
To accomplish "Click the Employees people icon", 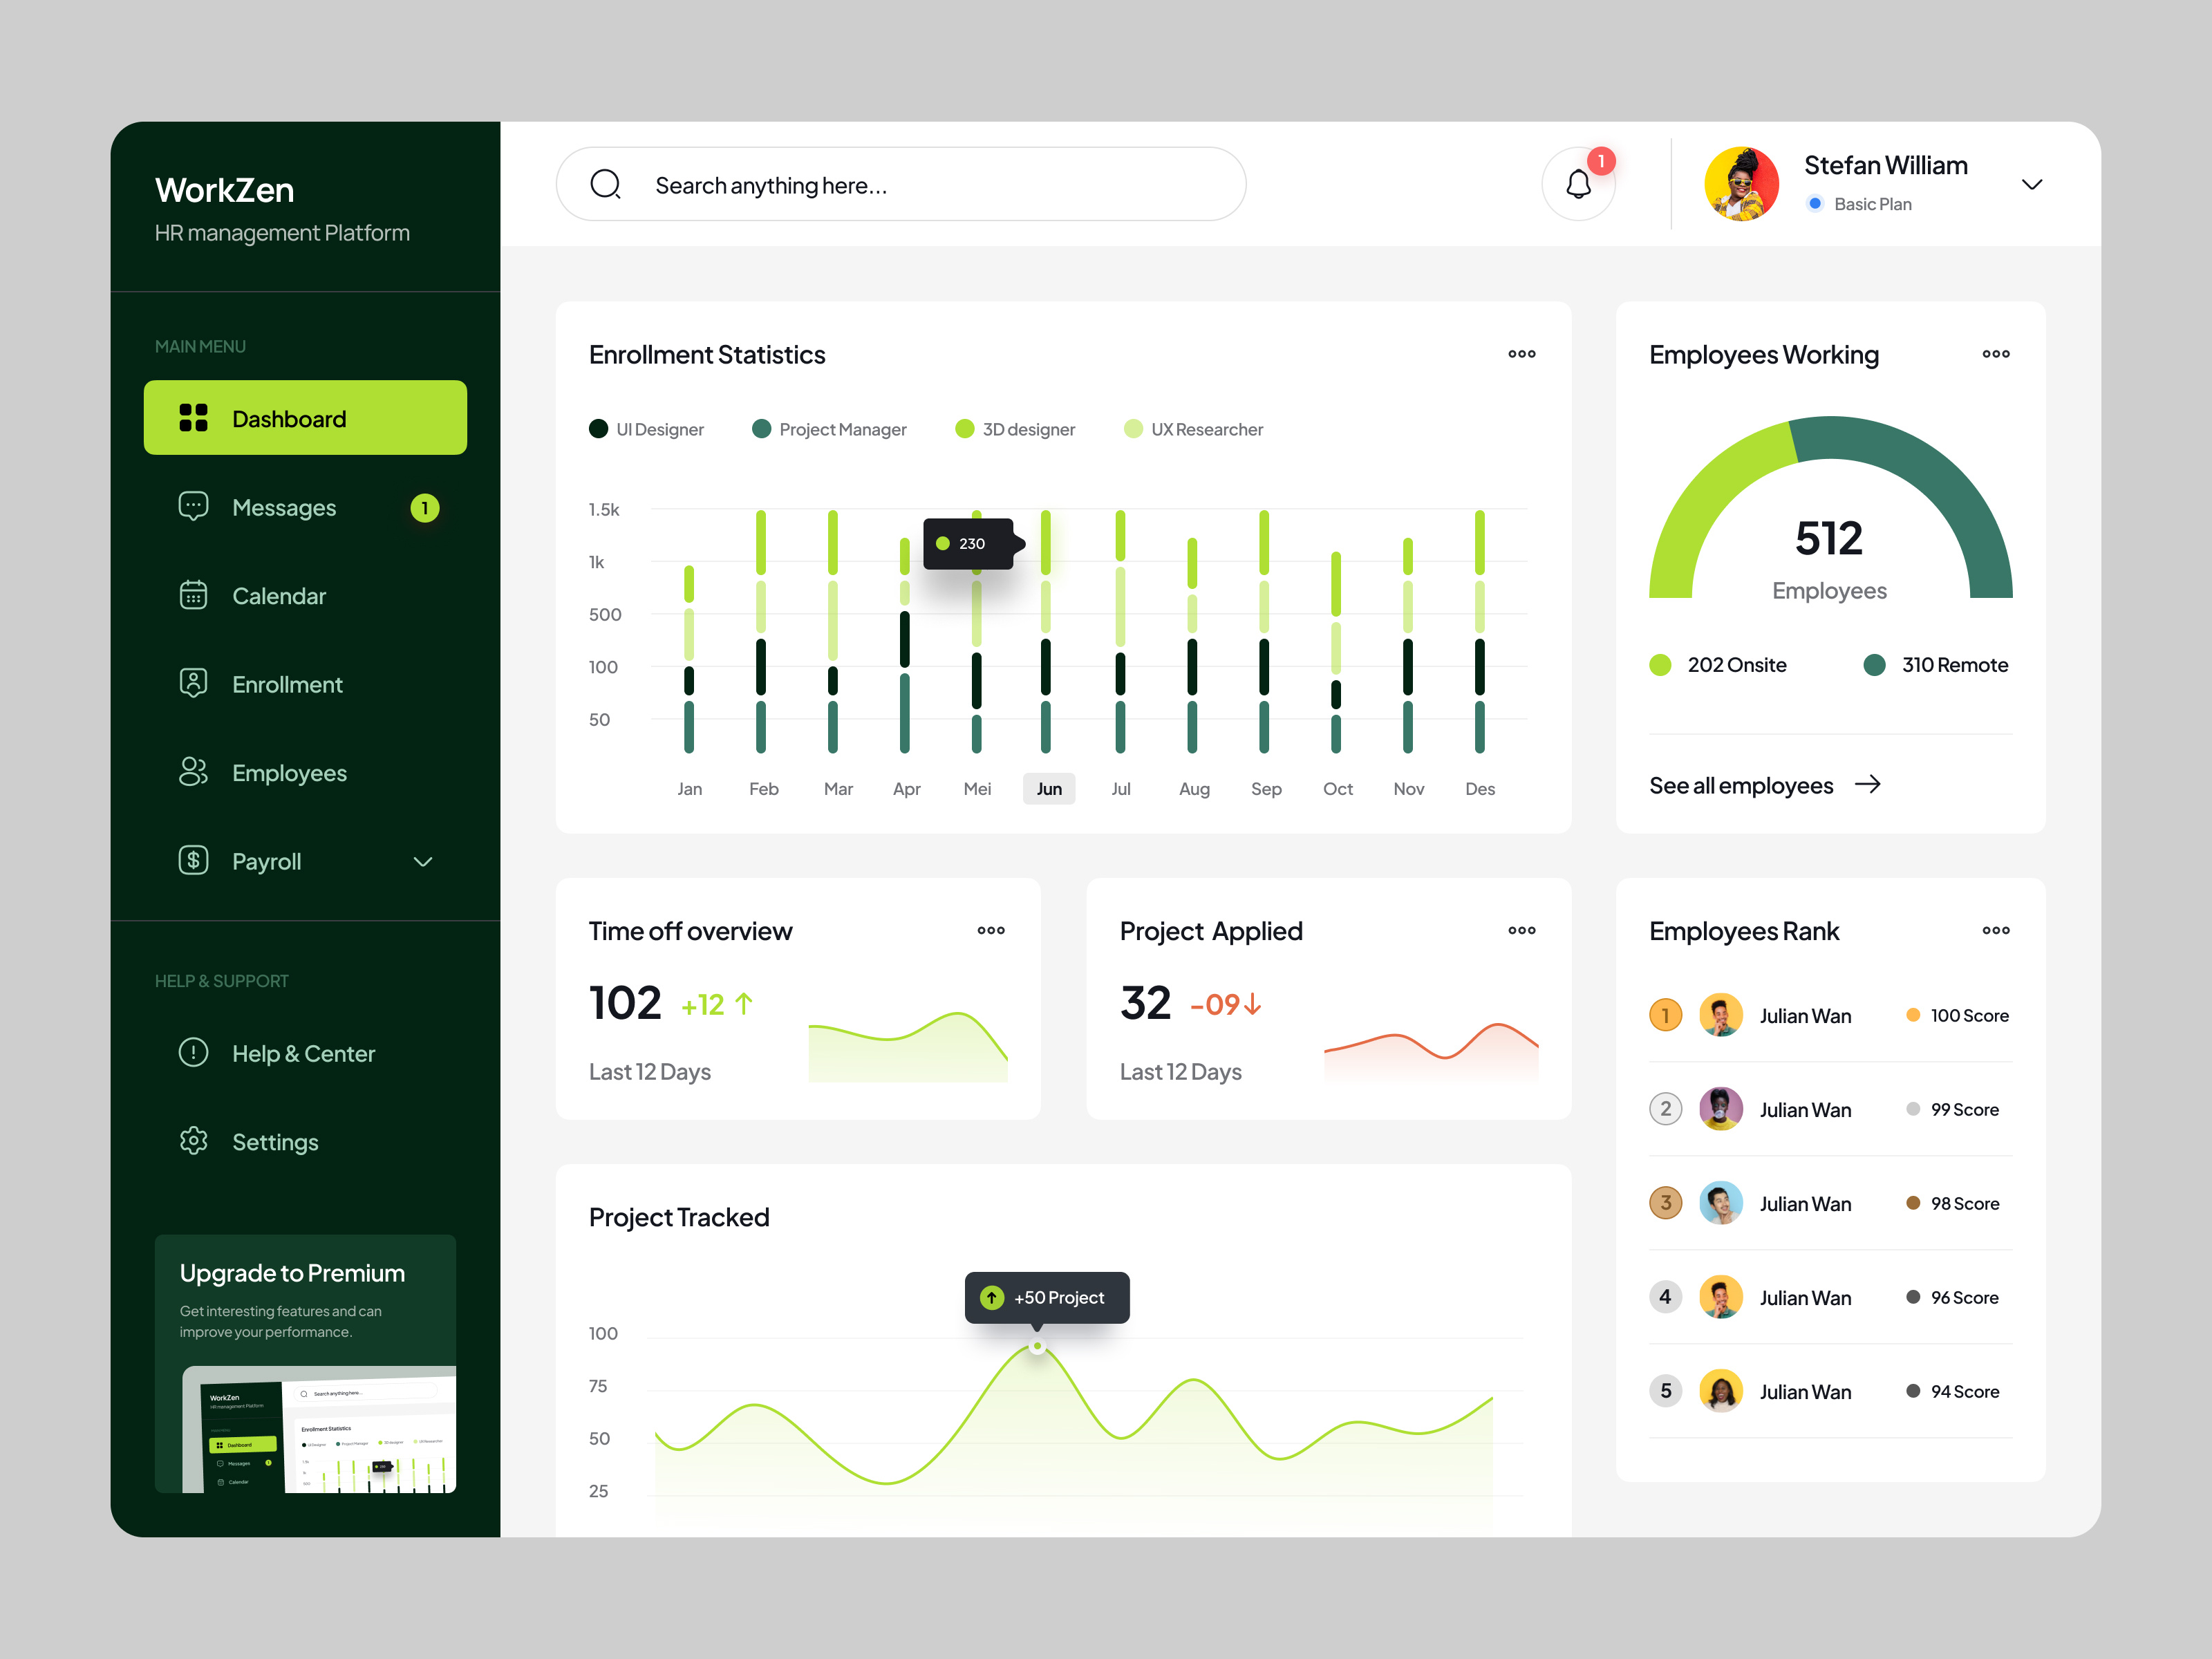I will 193,772.
